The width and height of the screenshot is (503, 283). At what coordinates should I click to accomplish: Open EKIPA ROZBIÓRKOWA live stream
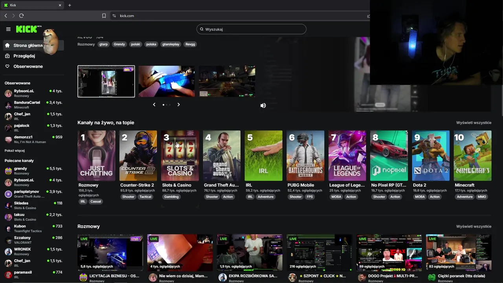coord(250,252)
